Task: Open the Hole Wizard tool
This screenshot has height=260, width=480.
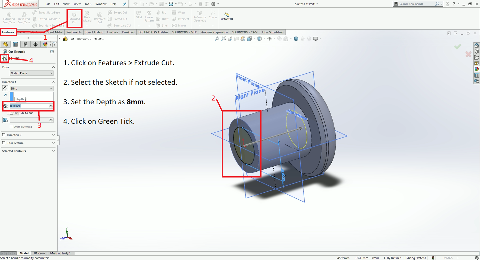Action: (x=87, y=17)
